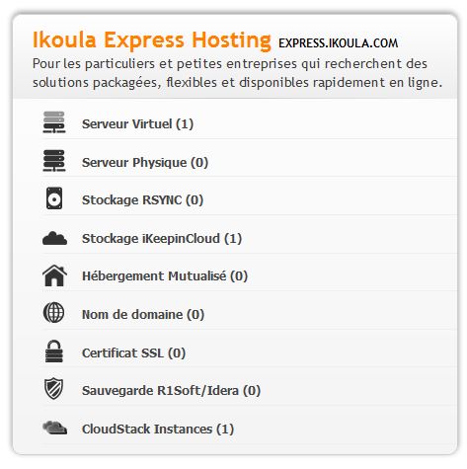467x469 pixels.
Task: Click the iKeepinCloud cloud icon
Action: coord(54,238)
